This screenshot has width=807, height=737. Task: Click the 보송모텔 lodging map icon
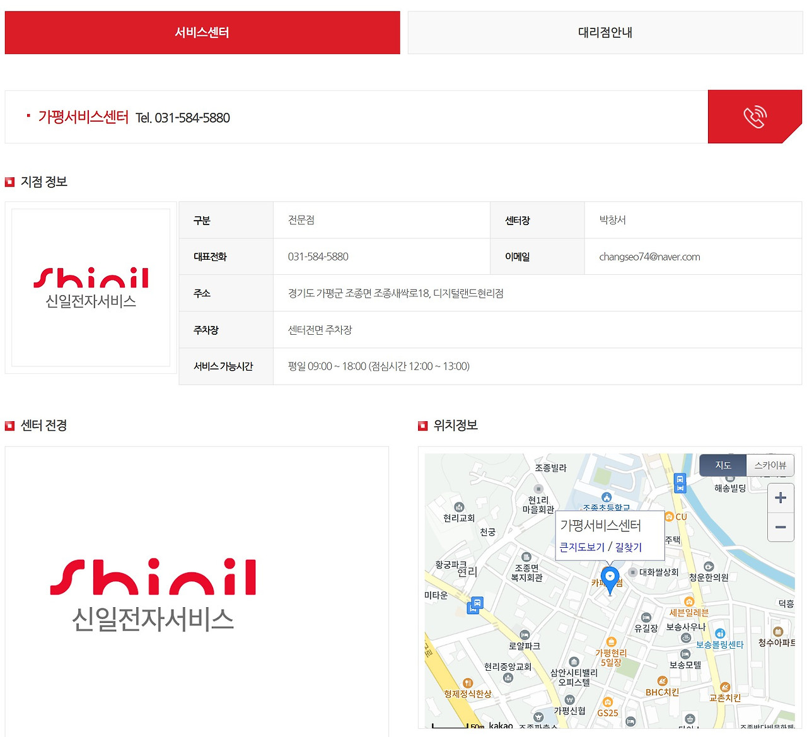coord(685,654)
